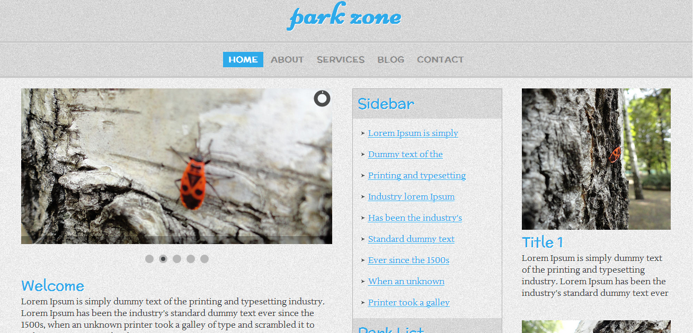Screen dimensions: 693x333
Task: Open the CONTACT page
Action: click(440, 59)
